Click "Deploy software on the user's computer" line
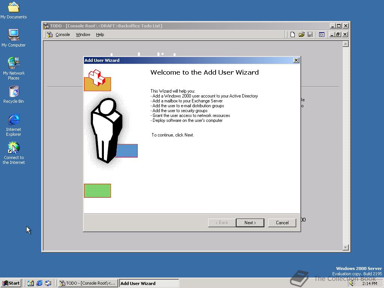 [187, 120]
